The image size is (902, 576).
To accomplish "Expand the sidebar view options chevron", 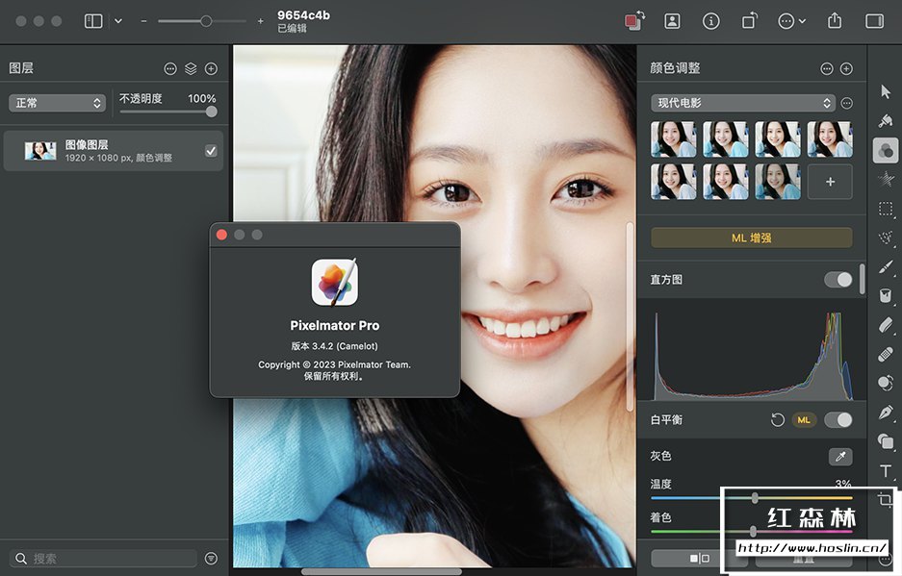I will [x=118, y=21].
